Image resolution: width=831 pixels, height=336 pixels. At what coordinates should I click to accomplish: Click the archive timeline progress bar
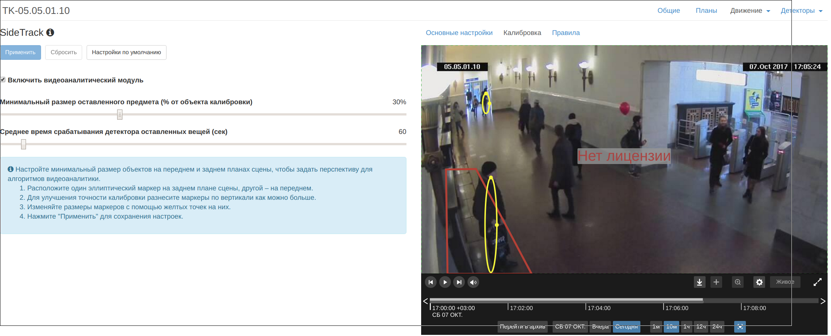pyautogui.click(x=624, y=300)
